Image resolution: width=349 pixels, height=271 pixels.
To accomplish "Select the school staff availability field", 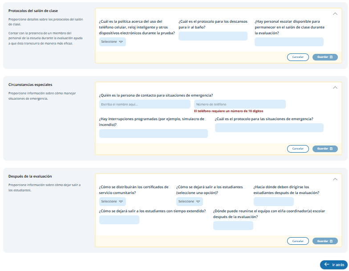I will (x=289, y=42).
